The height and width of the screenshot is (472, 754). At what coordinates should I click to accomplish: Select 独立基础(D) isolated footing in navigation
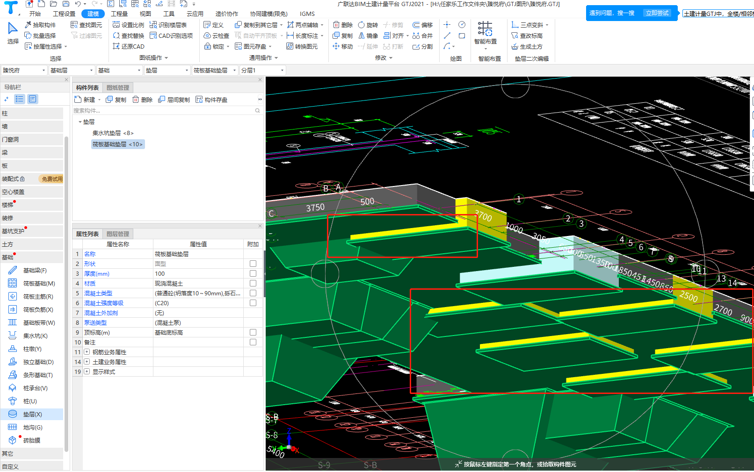click(x=32, y=362)
